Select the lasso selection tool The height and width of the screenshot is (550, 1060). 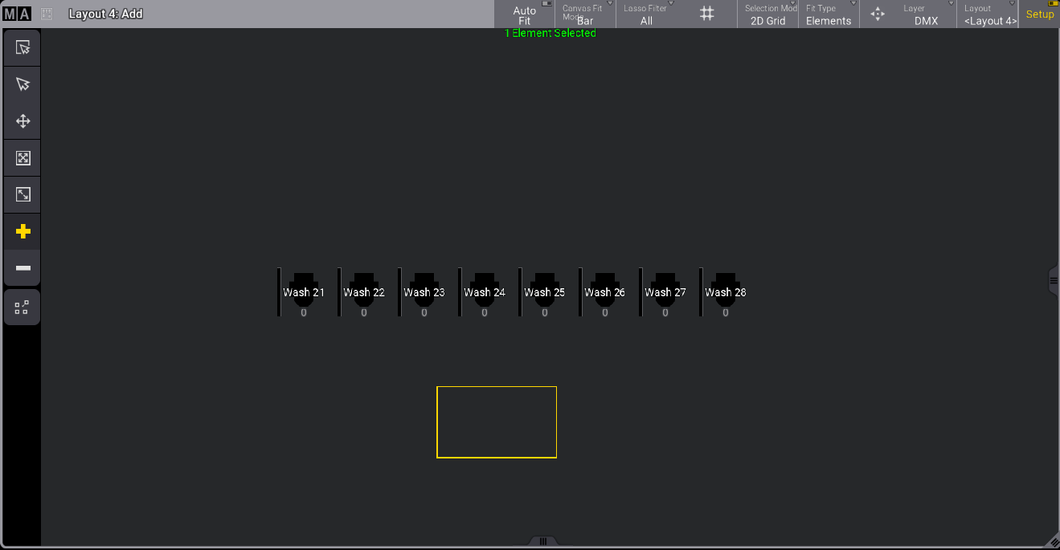pyautogui.click(x=23, y=47)
